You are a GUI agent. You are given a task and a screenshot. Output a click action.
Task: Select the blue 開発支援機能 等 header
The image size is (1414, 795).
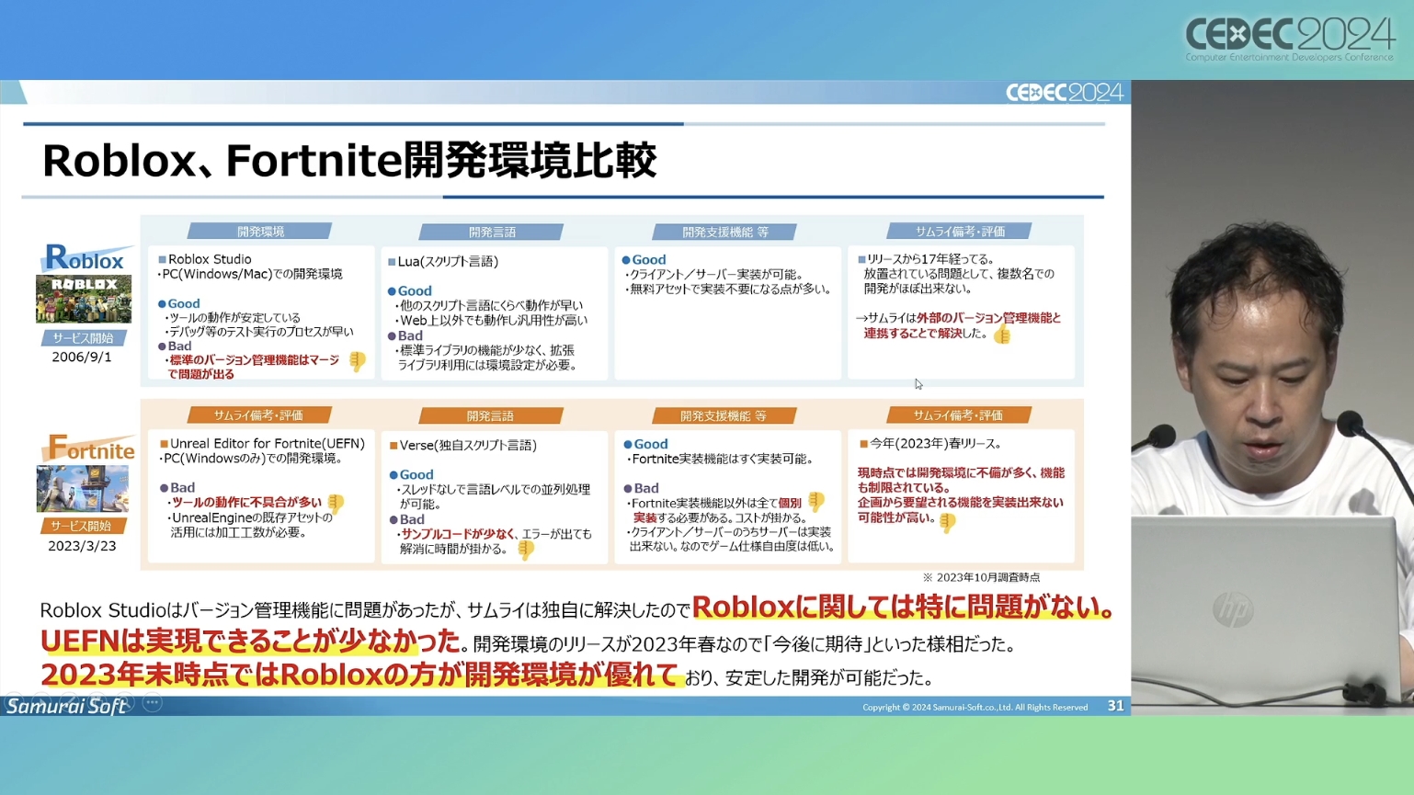pos(724,233)
